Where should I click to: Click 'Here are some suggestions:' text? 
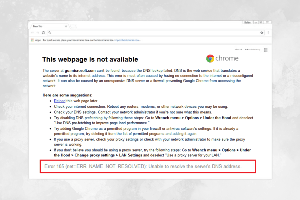coord(67,95)
